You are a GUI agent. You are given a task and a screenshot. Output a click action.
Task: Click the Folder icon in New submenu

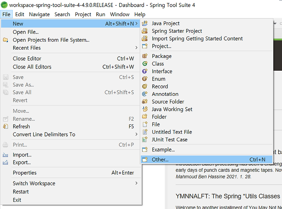(145, 117)
